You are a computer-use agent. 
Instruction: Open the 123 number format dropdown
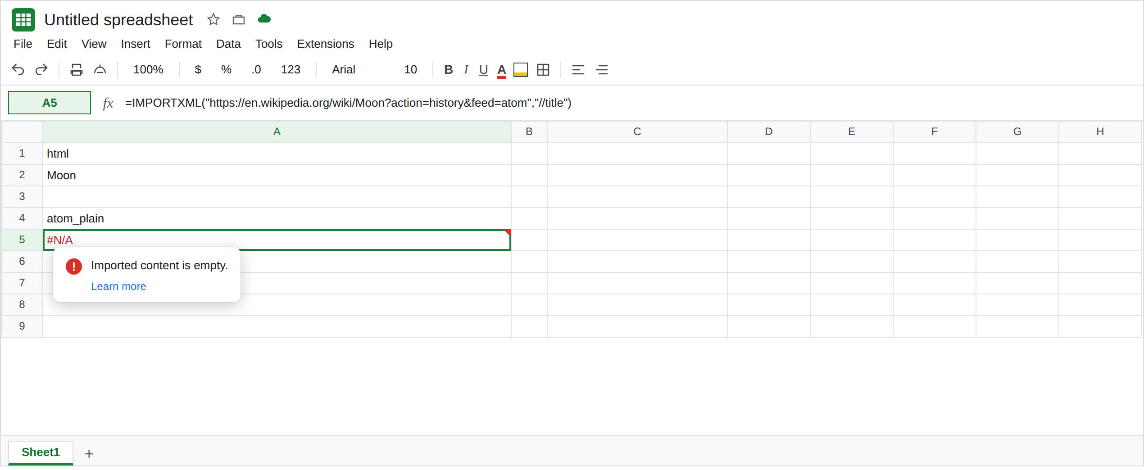point(291,69)
